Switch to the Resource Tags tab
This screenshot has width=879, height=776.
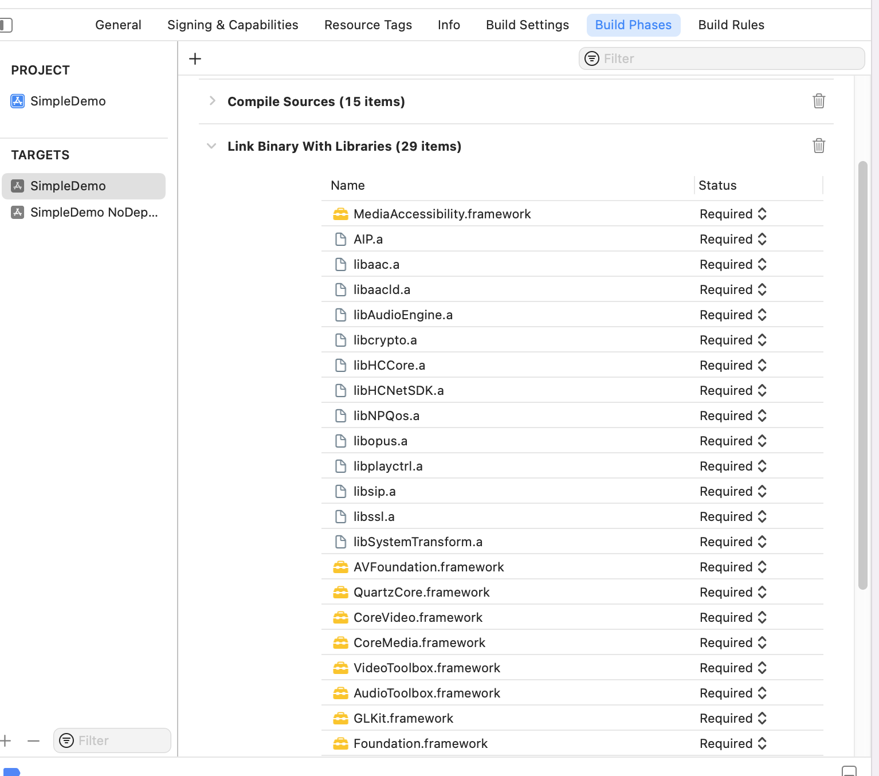click(368, 25)
